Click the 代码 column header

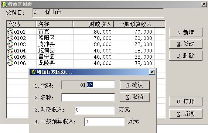pyautogui.click(x=21, y=24)
